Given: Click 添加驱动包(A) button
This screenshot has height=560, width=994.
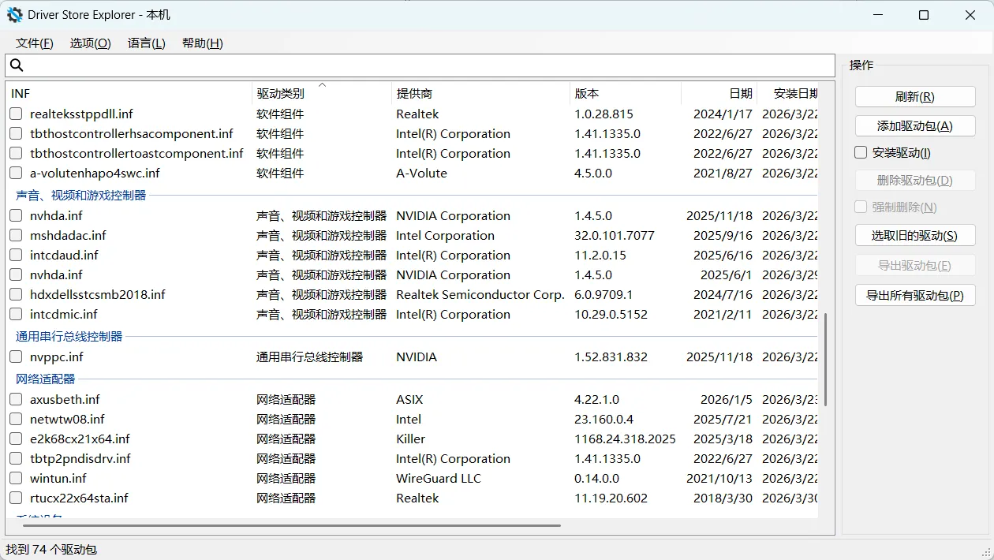Looking at the screenshot, I should (x=915, y=126).
